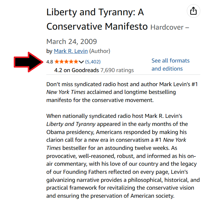
Task: Click the (Author) role label
Action: (100, 51)
